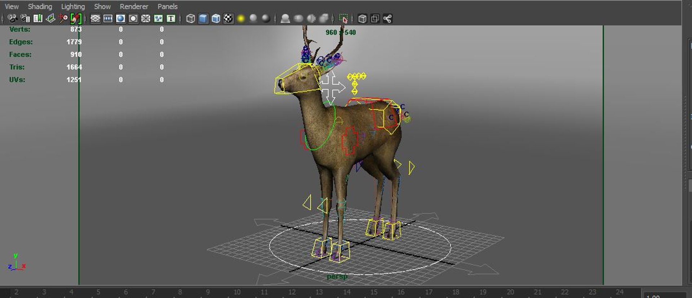Viewport: 692px width, 298px height.
Task: Click the 960 x 540 resolution label
Action: [x=341, y=32]
